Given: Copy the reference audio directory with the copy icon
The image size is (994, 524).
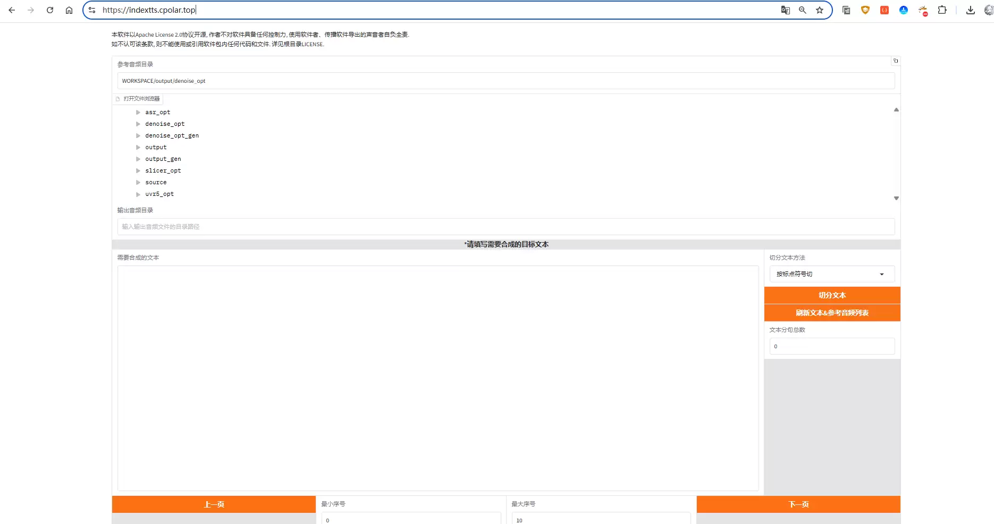Looking at the screenshot, I should point(896,61).
